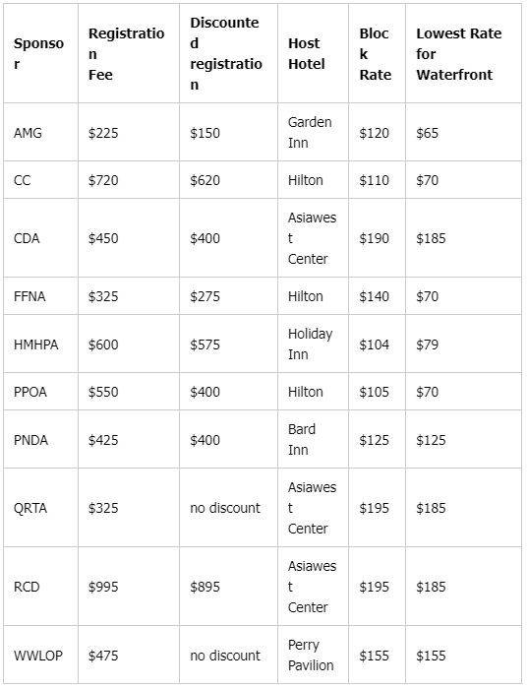Select QRTA's no discount cell

point(228,508)
